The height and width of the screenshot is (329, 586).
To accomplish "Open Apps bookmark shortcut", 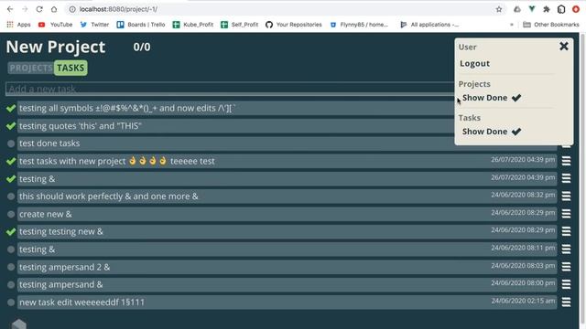I will tap(18, 25).
